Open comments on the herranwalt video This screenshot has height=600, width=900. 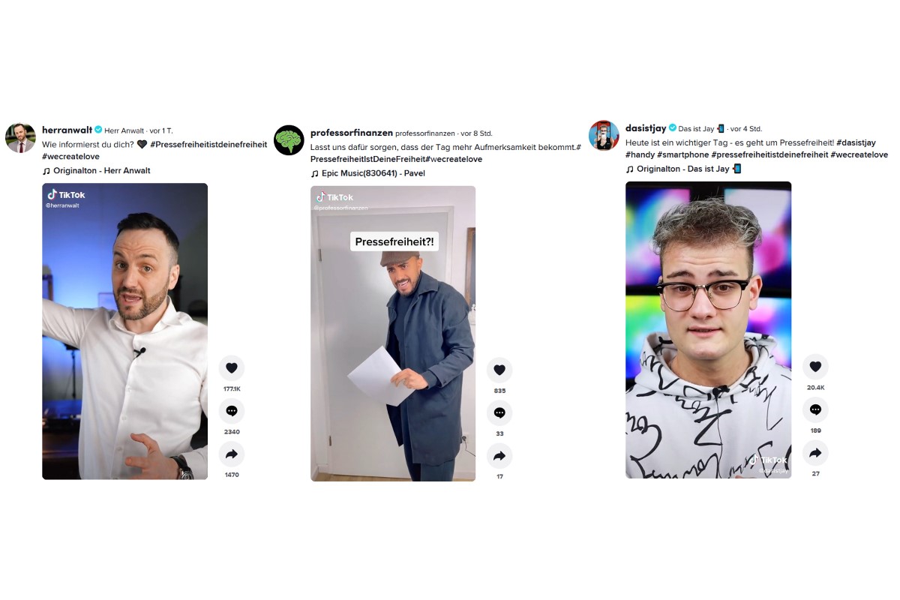pyautogui.click(x=232, y=411)
